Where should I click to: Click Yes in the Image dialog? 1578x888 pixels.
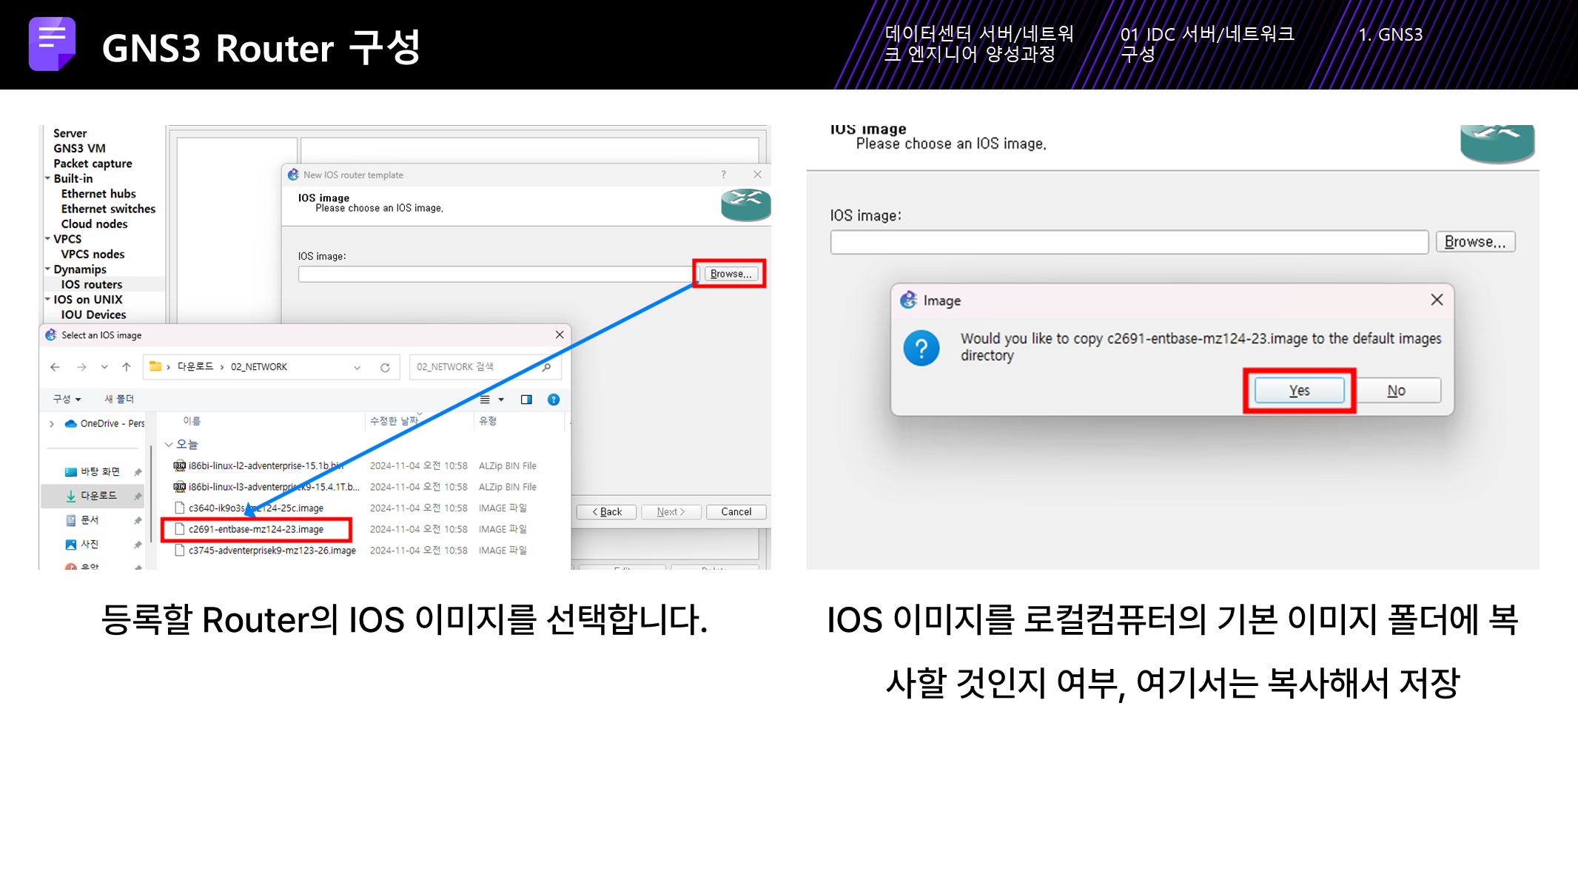[x=1299, y=390]
